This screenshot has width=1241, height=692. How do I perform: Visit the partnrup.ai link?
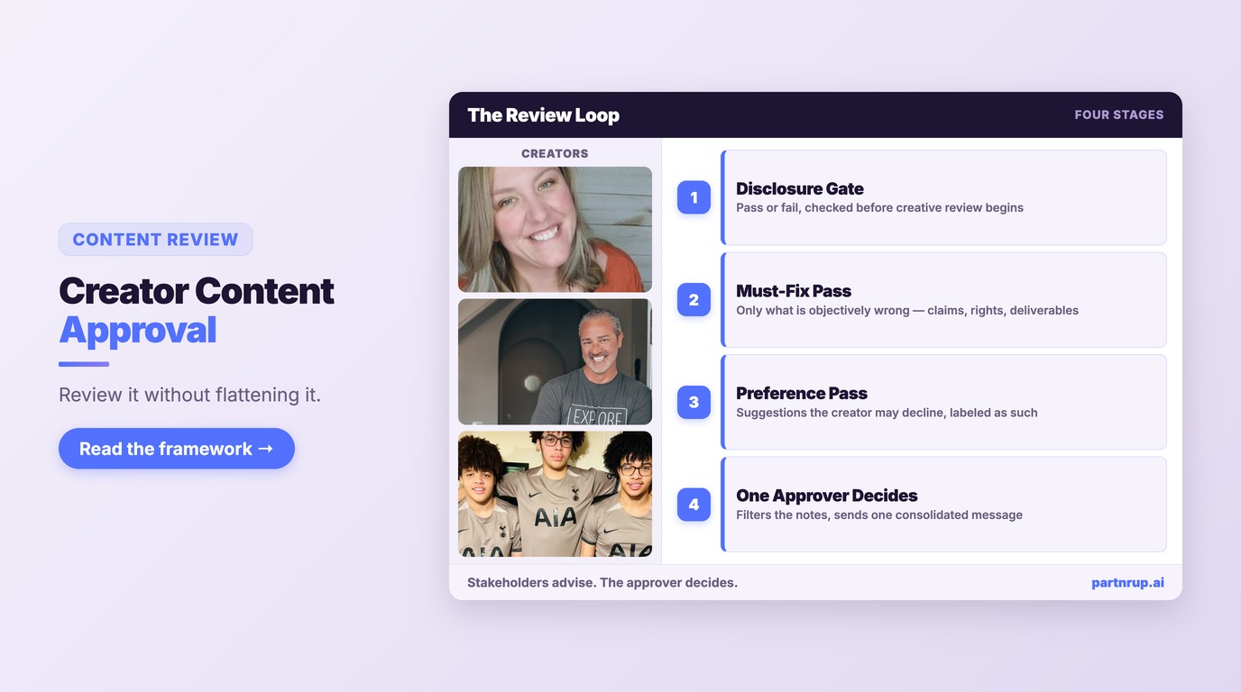tap(1127, 583)
